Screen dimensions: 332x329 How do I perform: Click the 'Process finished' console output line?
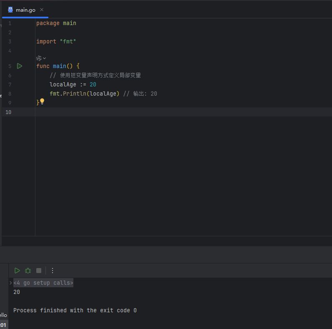(x=75, y=310)
